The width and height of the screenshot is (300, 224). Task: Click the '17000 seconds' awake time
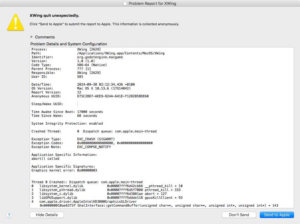(90, 112)
